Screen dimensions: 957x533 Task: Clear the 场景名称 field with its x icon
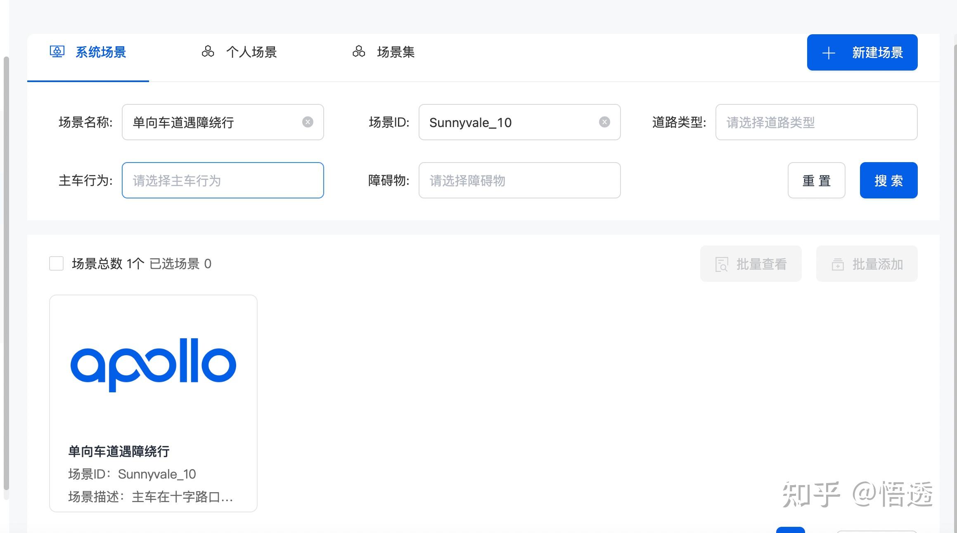click(x=308, y=122)
